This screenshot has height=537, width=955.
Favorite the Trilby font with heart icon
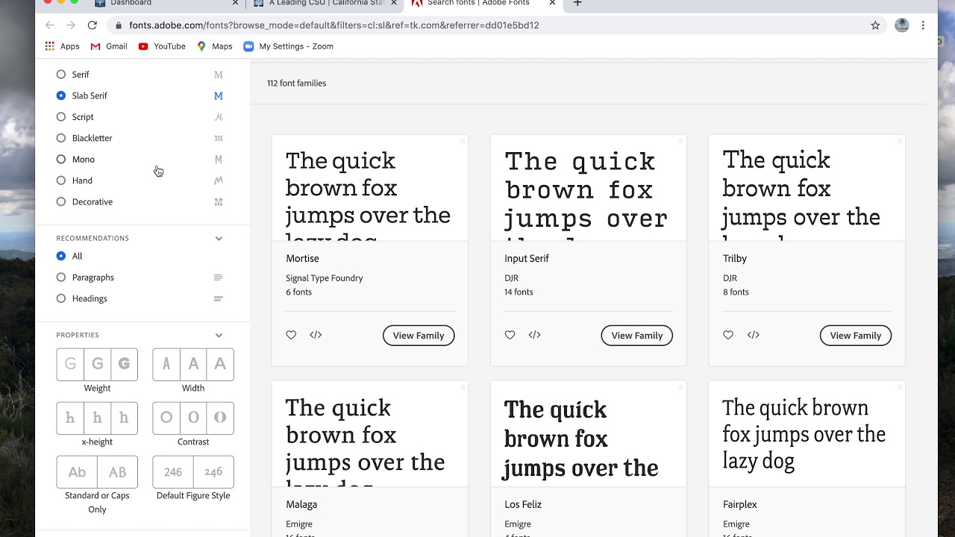[728, 335]
